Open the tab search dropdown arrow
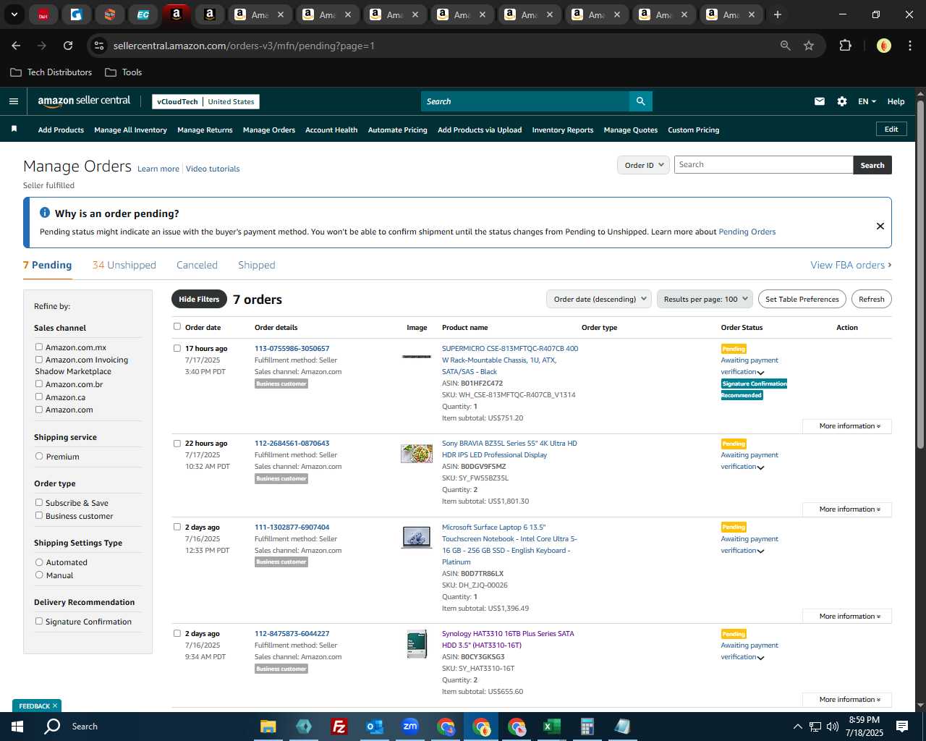This screenshot has width=926, height=741. pyautogui.click(x=14, y=14)
